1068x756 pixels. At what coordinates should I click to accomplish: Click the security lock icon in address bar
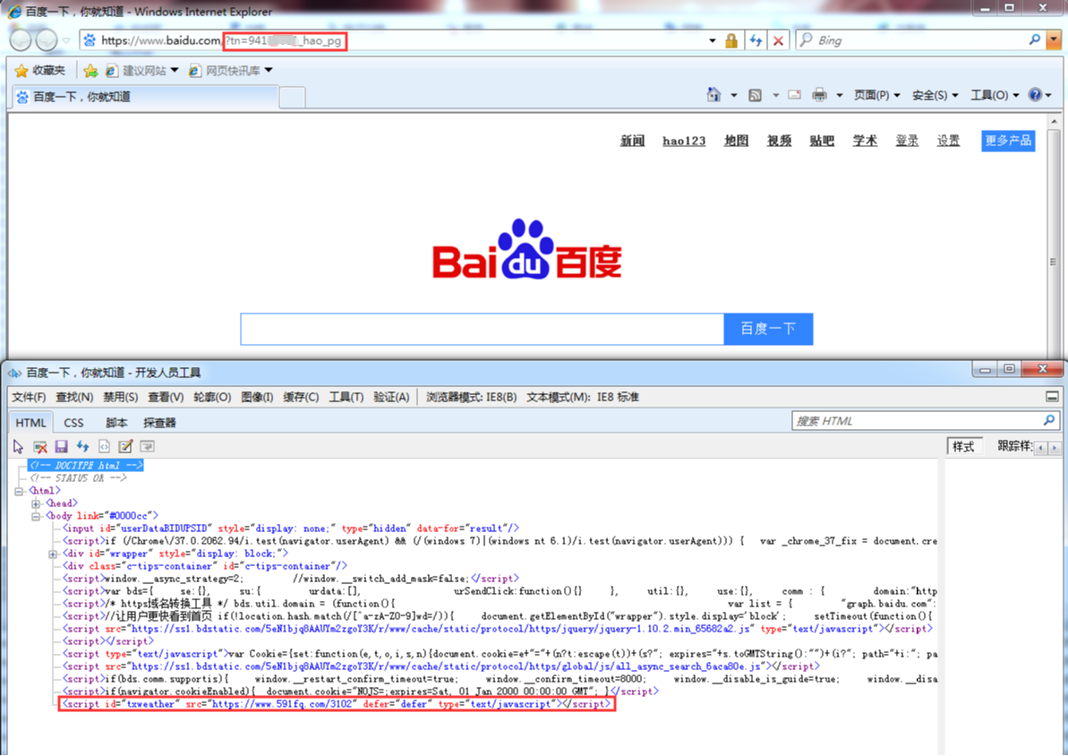click(731, 41)
